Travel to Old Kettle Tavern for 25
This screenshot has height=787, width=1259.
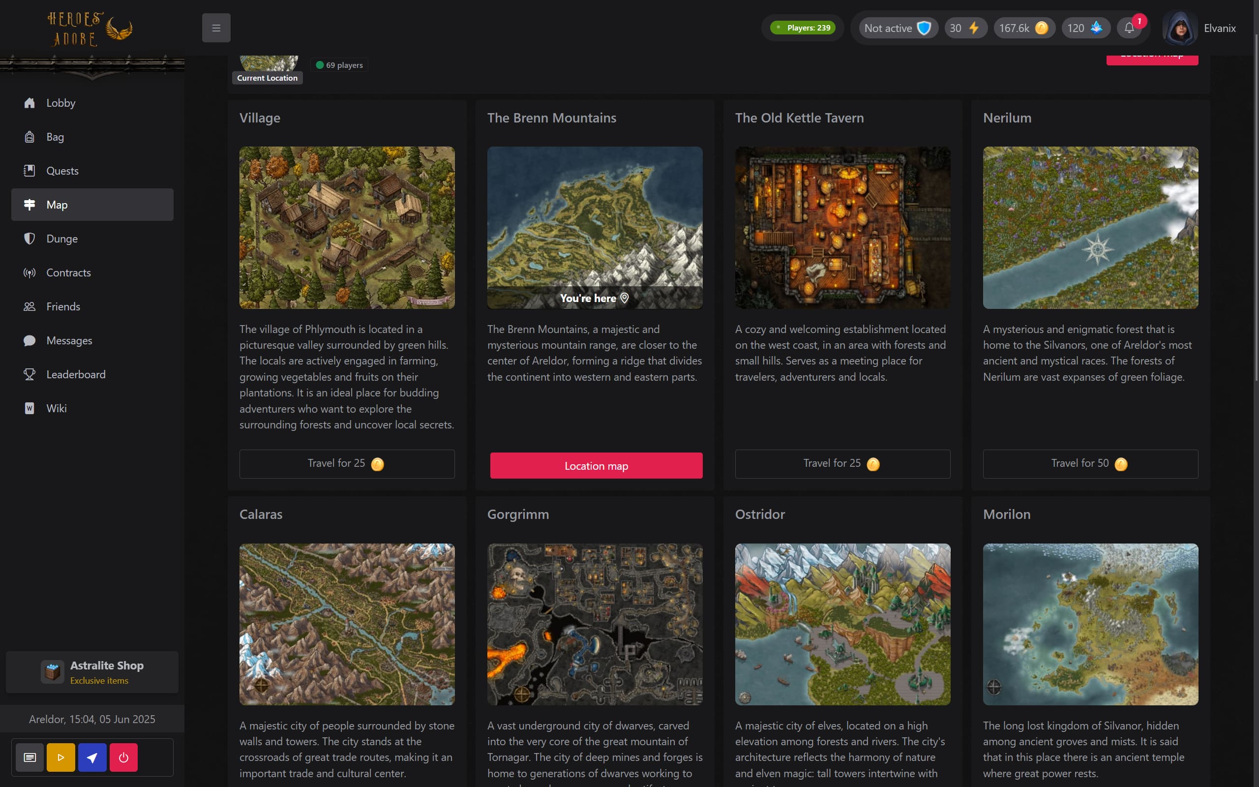click(842, 464)
